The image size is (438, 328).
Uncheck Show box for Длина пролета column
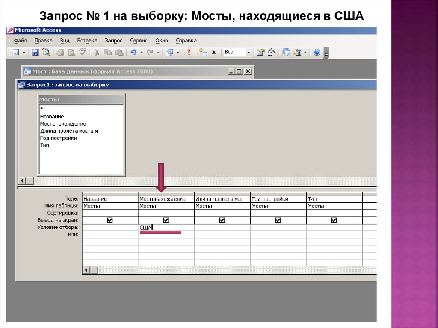pyautogui.click(x=222, y=220)
